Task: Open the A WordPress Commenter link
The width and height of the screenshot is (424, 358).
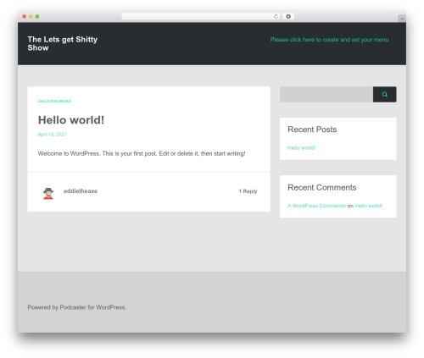Action: [x=317, y=206]
